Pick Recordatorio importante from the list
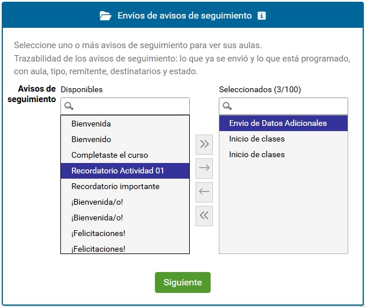 coord(125,186)
